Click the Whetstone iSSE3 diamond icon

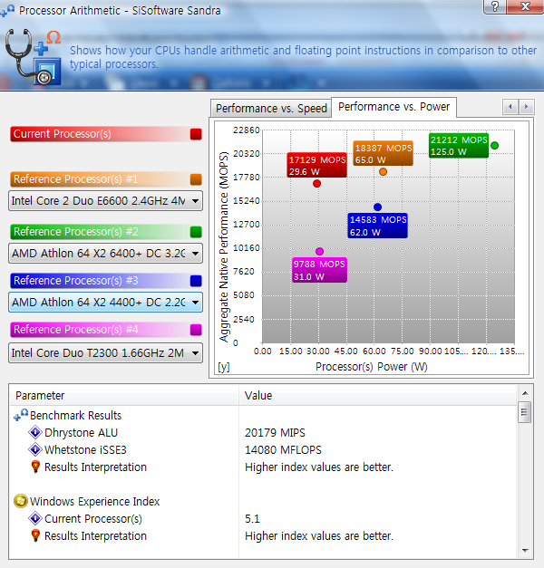35,449
